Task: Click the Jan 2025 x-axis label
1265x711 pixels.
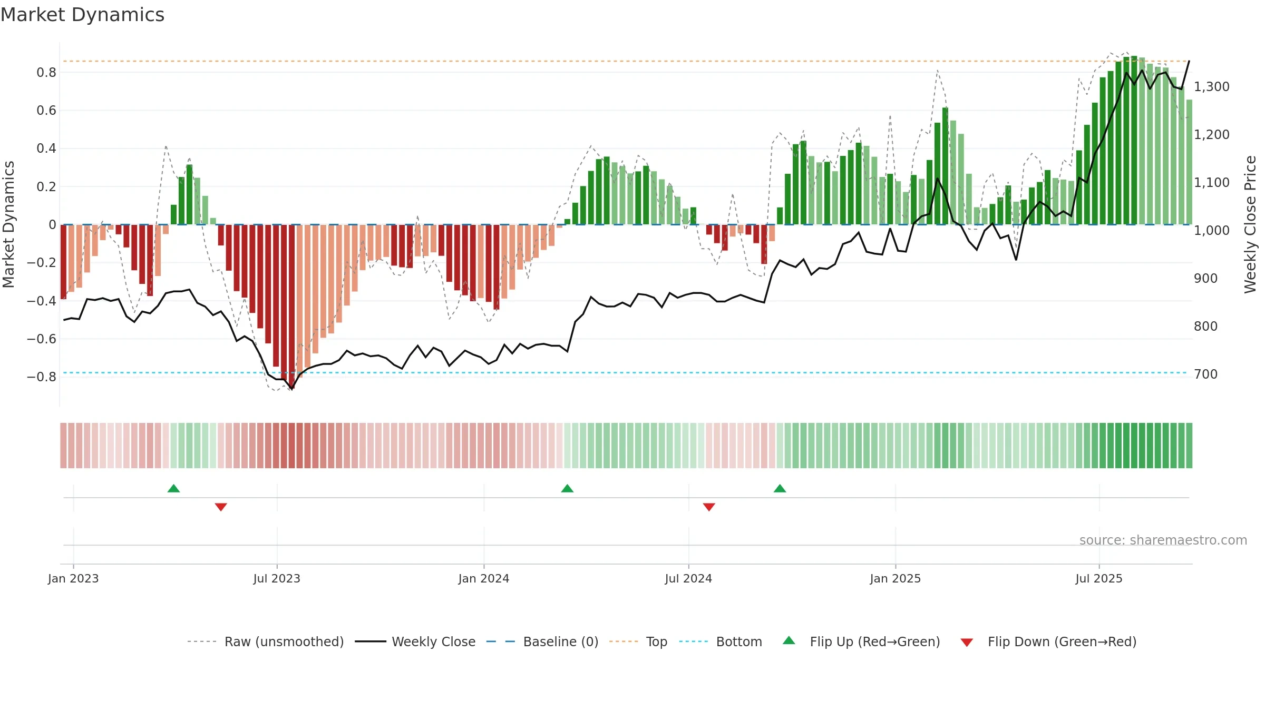Action: click(x=896, y=578)
